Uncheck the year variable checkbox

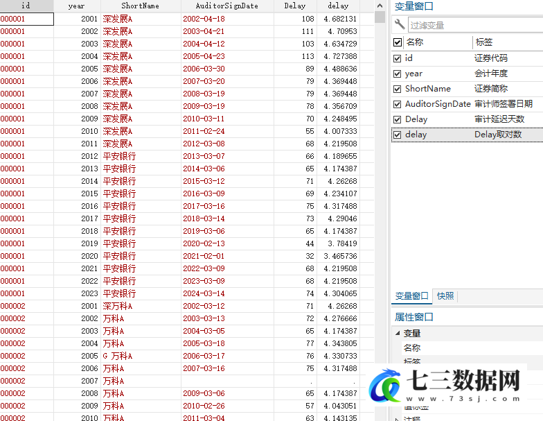398,74
